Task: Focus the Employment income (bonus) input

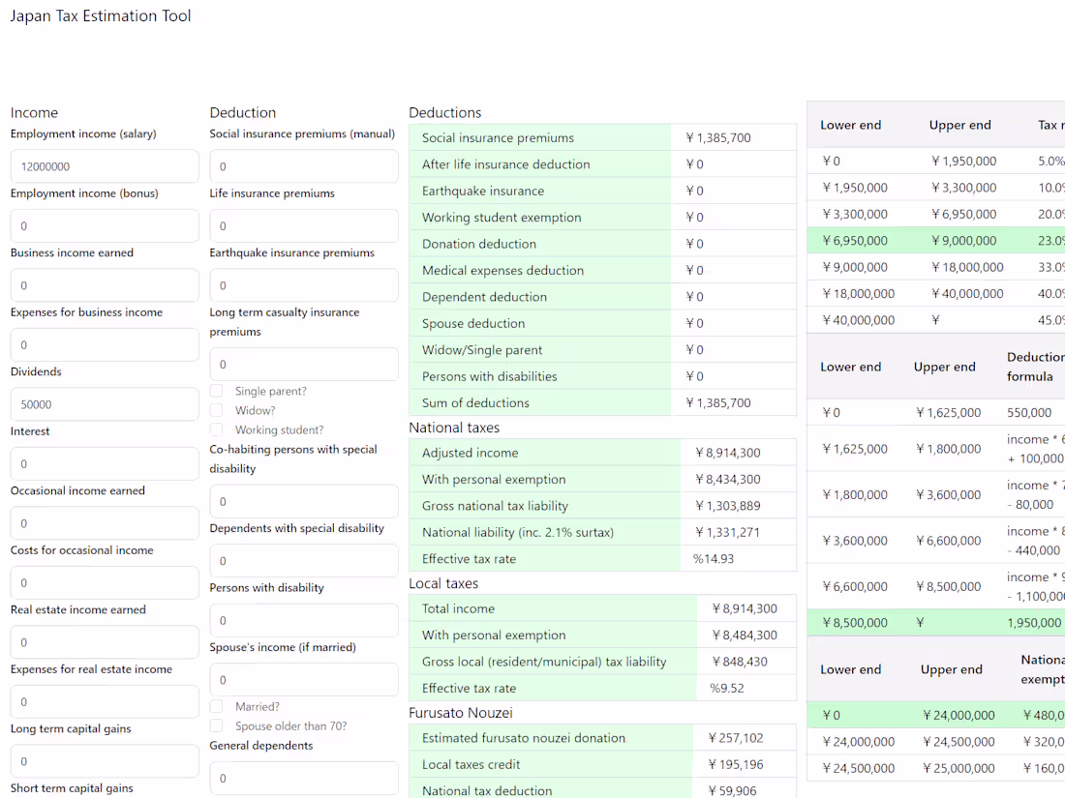Action: pos(105,226)
